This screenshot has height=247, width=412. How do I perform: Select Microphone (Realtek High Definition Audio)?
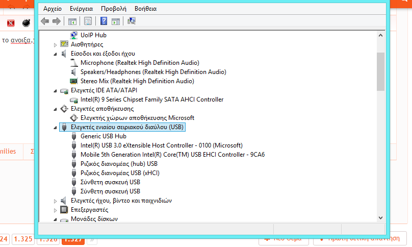tap(139, 63)
